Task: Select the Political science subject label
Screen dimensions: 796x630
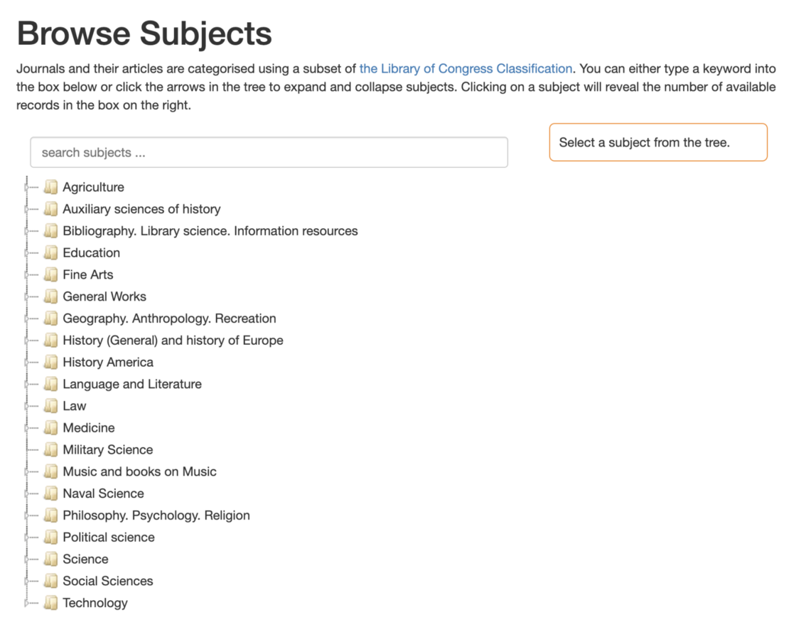Action: pos(109,537)
